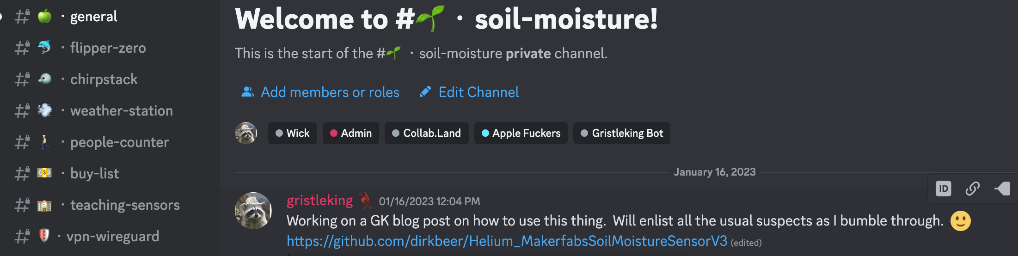Click the pencil icon beside Edit Channel
Viewport: 1018px width, 256px height.
click(x=425, y=92)
